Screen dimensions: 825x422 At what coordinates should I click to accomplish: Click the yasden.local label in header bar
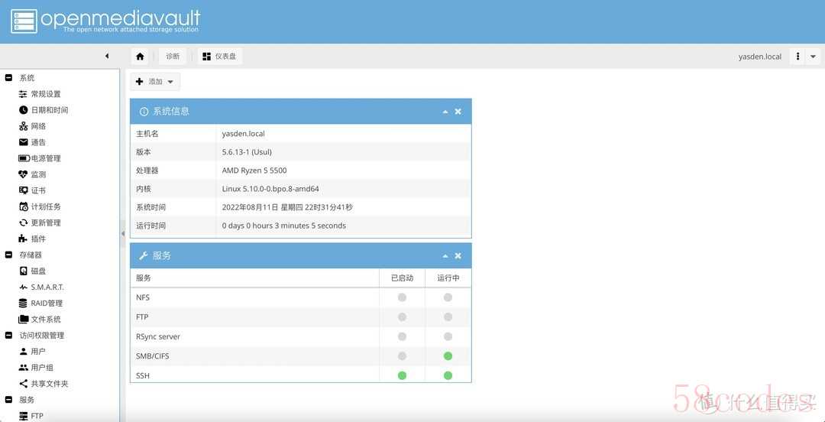760,57
